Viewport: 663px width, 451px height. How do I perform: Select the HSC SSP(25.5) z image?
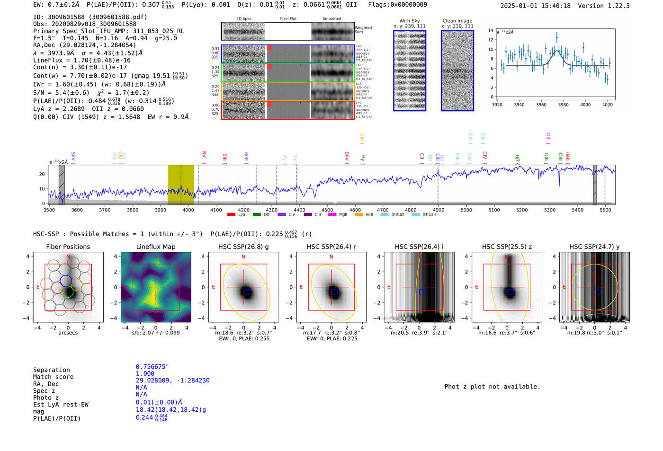coord(507,287)
